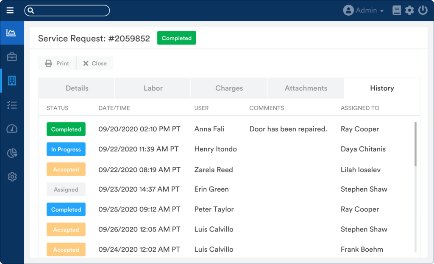
Task: Open the analytics chart sidebar icon
Action: 11,33
